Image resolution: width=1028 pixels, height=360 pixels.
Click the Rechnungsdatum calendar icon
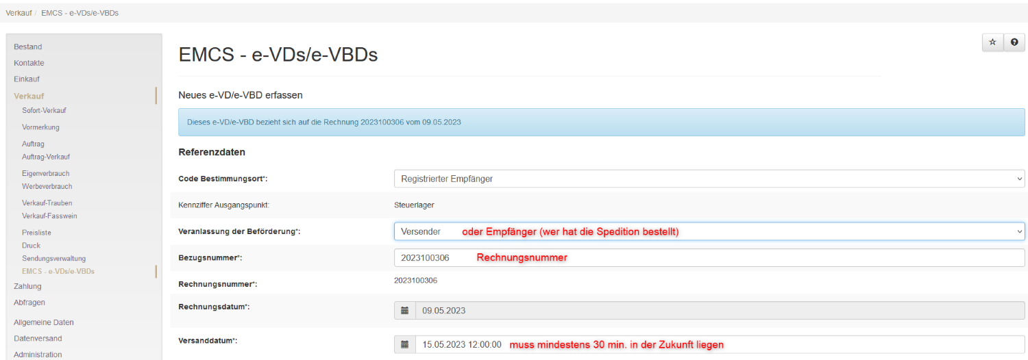405,311
